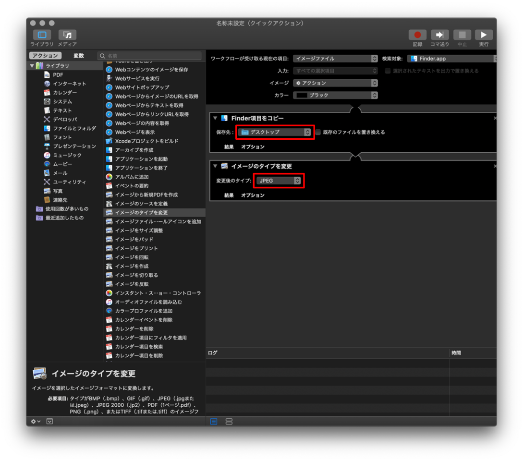Check 選択されたテキストを出力で置き換える option
523x461 pixels.
(388, 71)
